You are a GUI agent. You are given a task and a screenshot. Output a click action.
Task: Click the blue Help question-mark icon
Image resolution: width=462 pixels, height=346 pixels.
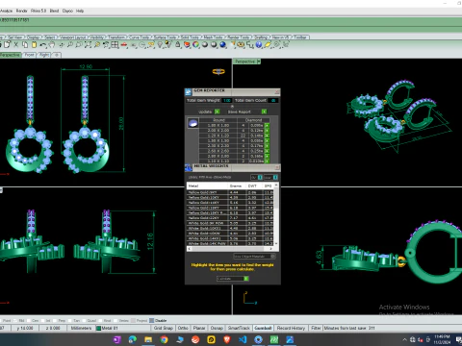[259, 45]
